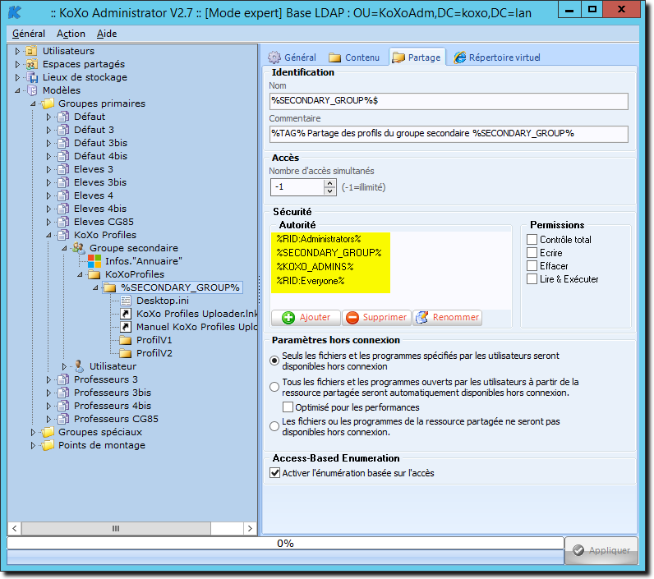Image resolution: width=654 pixels, height=579 pixels.
Task: Click the KoXoProfiles folder icon
Action: 94,274
